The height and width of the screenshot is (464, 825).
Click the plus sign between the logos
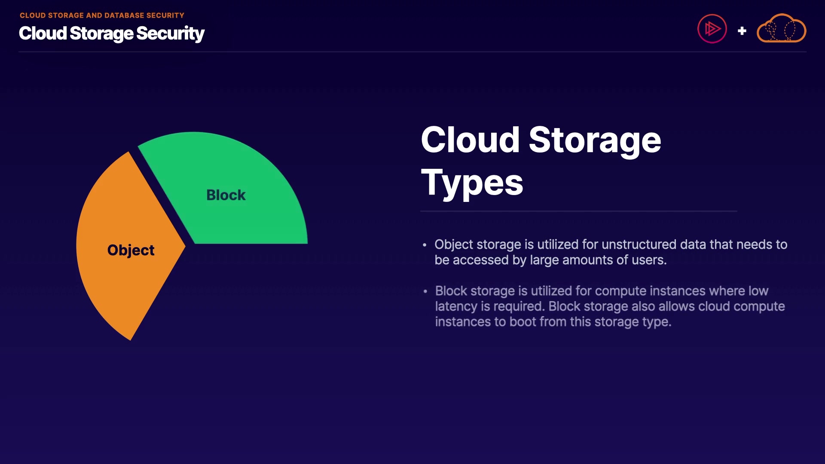pyautogui.click(x=742, y=31)
